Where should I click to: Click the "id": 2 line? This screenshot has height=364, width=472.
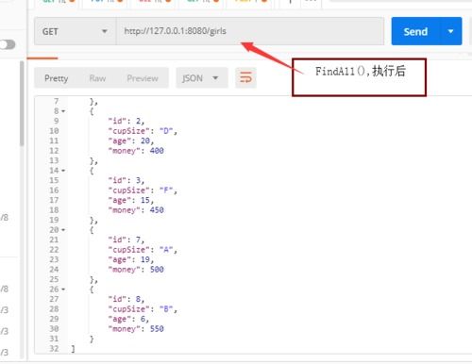[x=126, y=121]
